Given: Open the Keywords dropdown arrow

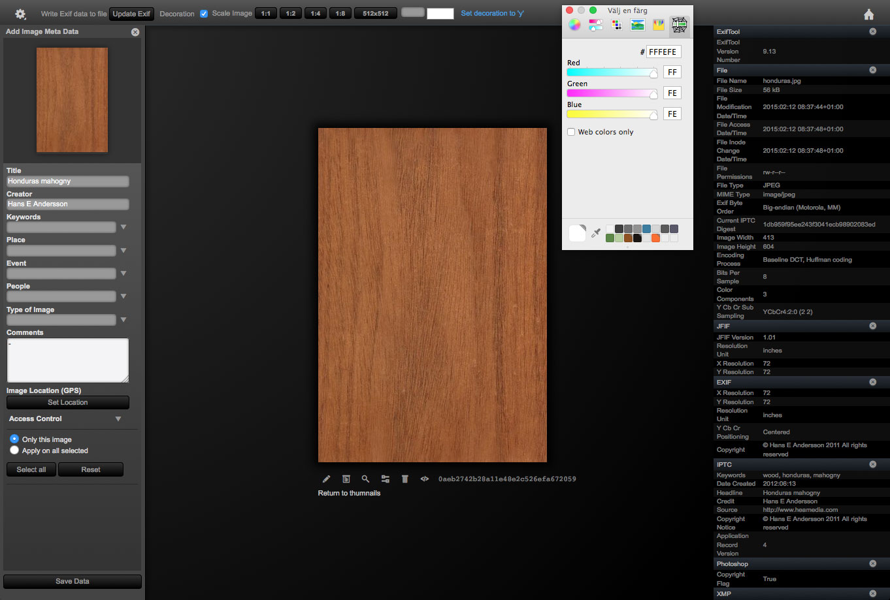Looking at the screenshot, I should point(124,227).
